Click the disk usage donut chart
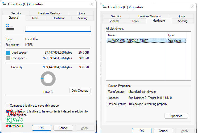The height and width of the screenshot is (133, 218). pyautogui.click(x=48, y=79)
